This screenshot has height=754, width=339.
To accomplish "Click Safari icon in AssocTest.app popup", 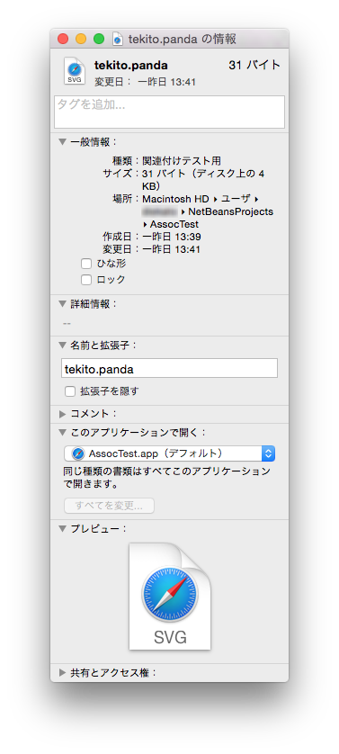I will click(x=78, y=453).
